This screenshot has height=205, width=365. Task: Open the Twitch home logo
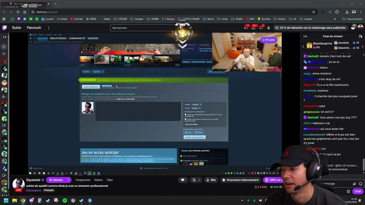point(5,28)
